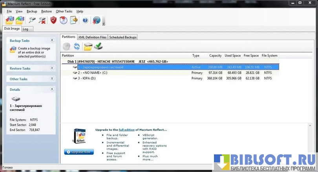Click the blue help question mark icon
Image resolution: width=318 pixels, height=172 pixels.
pos(85,20)
